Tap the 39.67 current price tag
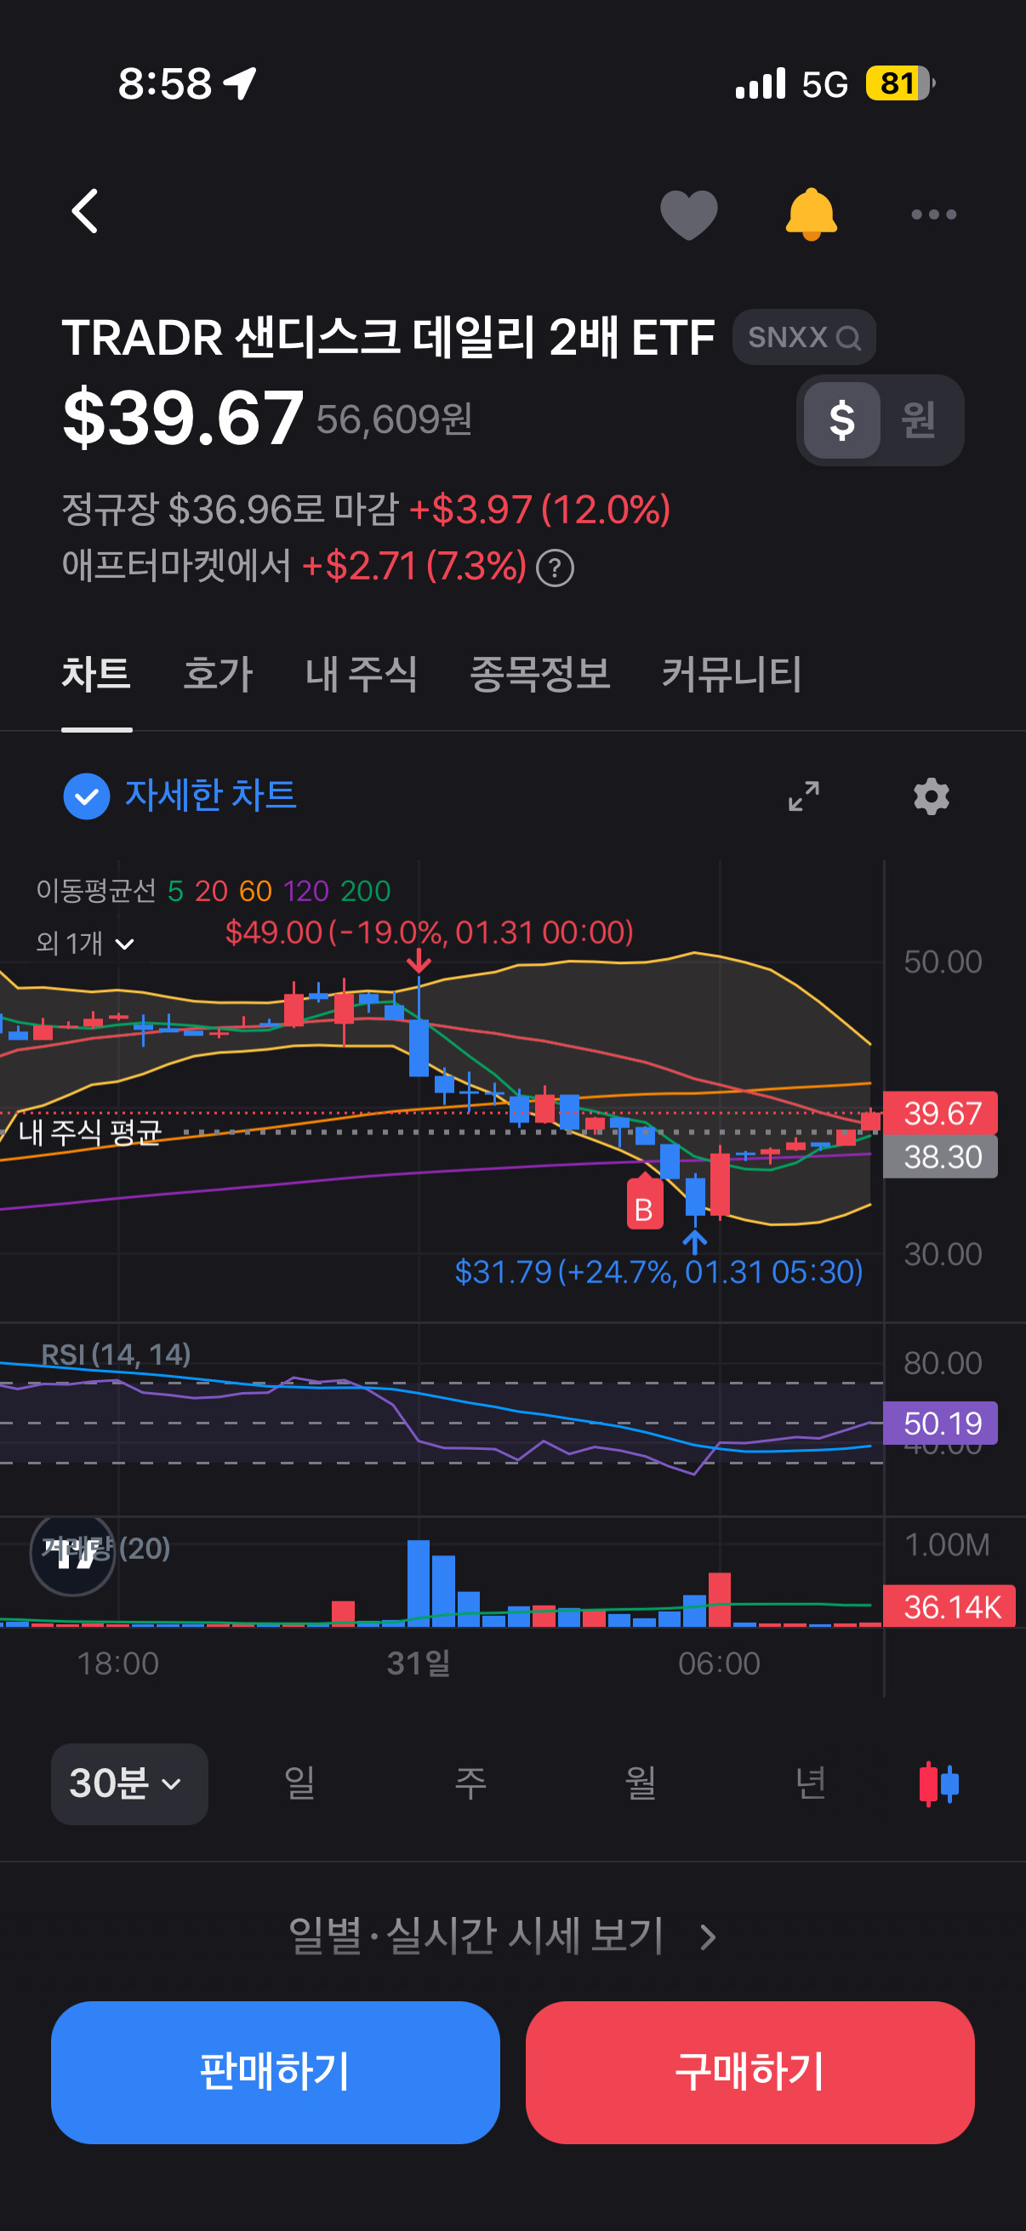This screenshot has width=1026, height=2231. [941, 1113]
